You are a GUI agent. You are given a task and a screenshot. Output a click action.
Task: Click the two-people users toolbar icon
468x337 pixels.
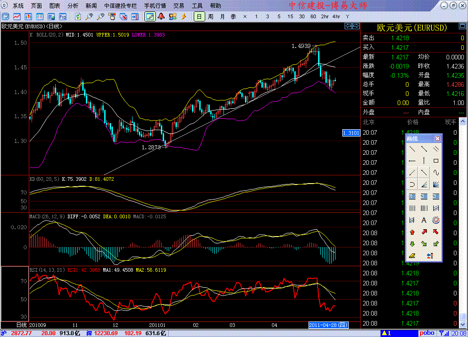coord(172,16)
